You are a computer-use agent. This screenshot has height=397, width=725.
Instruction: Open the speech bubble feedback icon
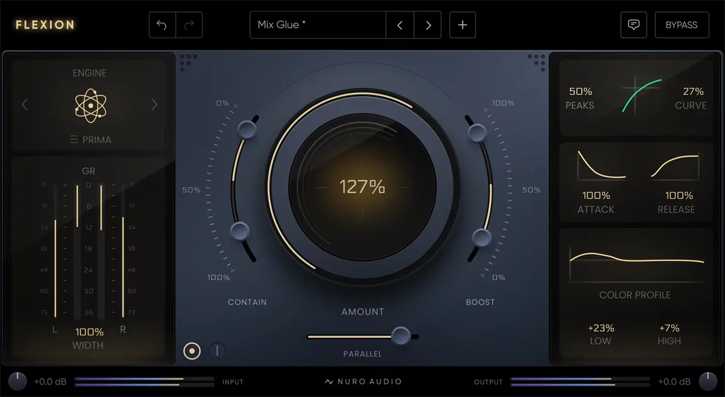click(x=634, y=25)
